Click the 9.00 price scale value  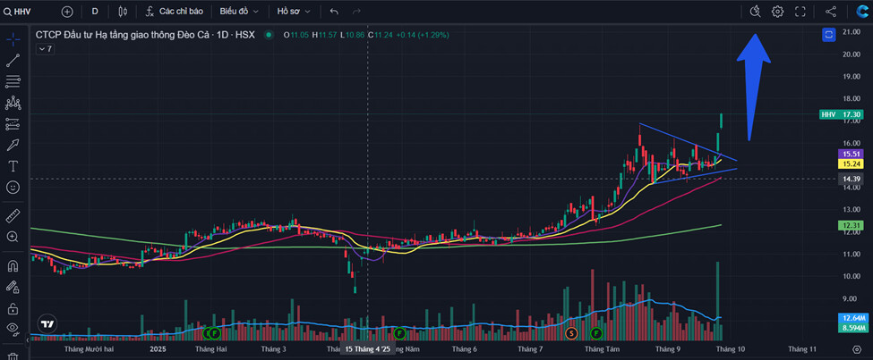pyautogui.click(x=852, y=298)
